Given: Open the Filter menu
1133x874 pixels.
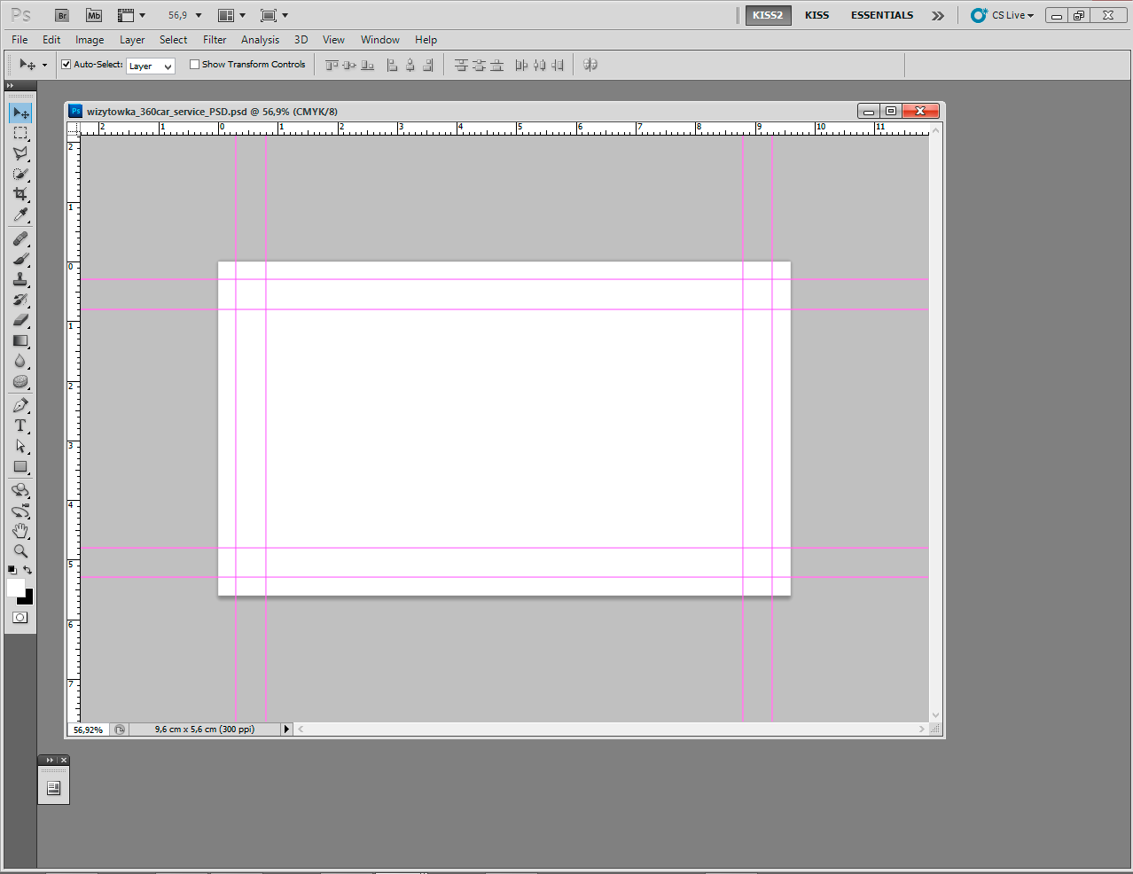Looking at the screenshot, I should [215, 40].
